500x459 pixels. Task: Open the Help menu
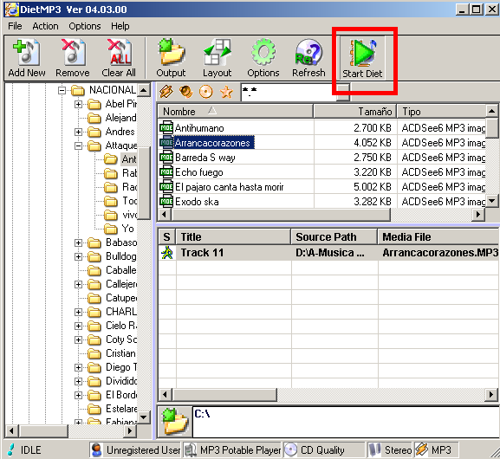click(120, 26)
